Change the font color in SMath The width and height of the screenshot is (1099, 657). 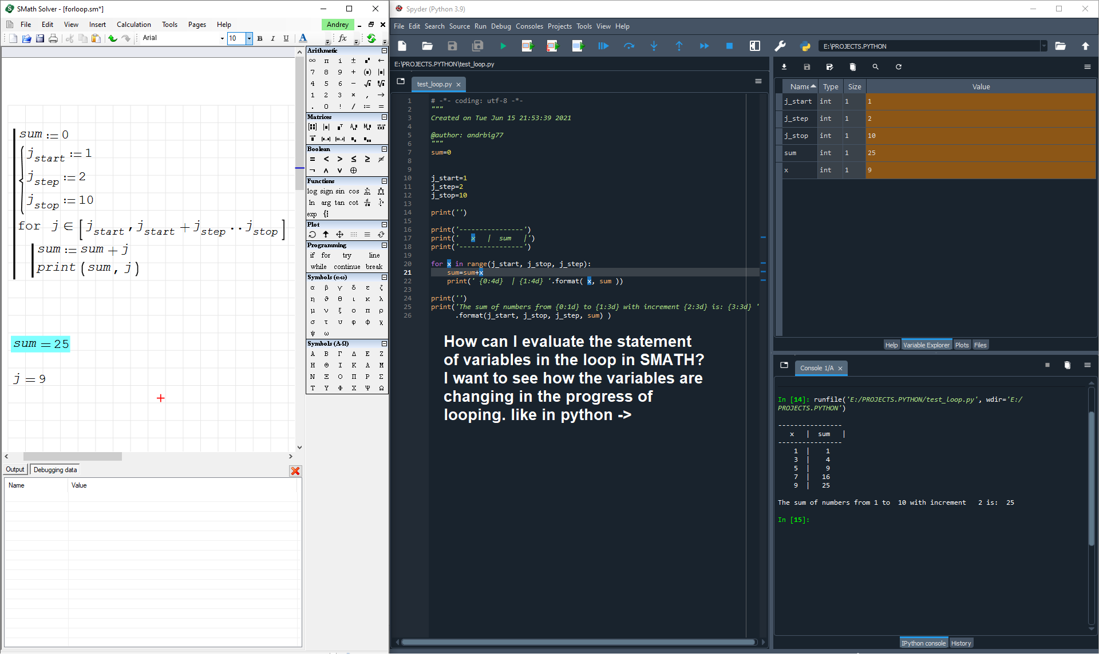click(x=303, y=38)
